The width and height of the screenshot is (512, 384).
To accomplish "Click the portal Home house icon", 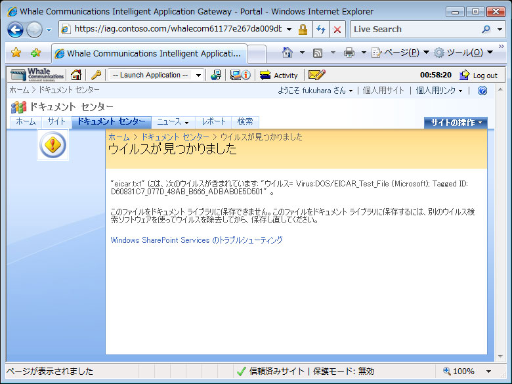I will click(76, 75).
